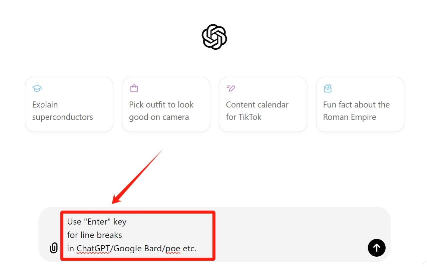Click the OpenAI logo at the top
The width and height of the screenshot is (427, 267).
[213, 37]
